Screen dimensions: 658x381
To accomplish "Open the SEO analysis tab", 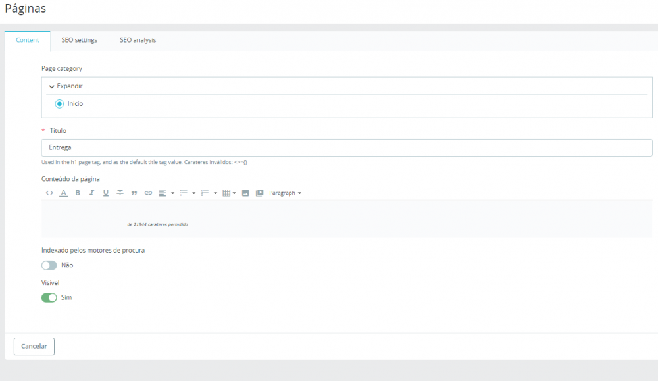I will [x=137, y=40].
